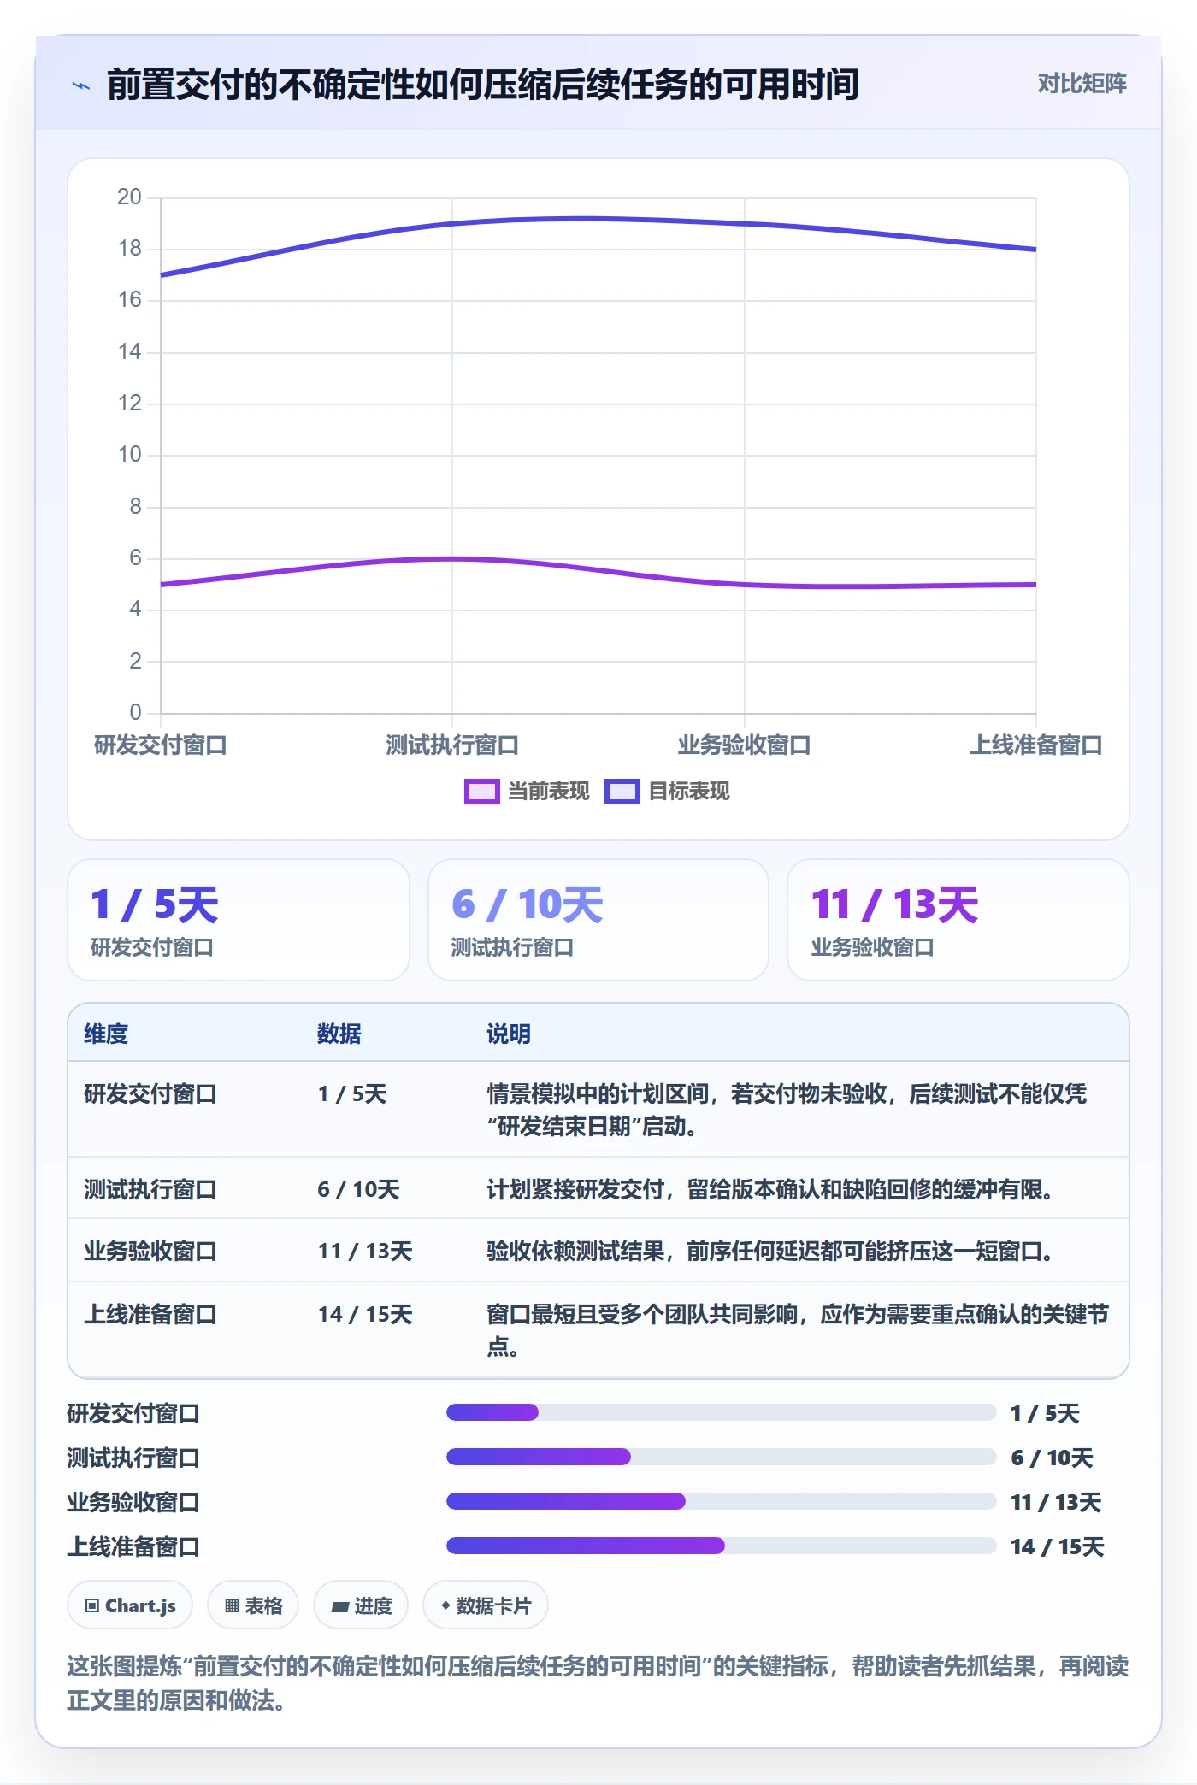
Task: Click the 研发交付窗口 progress bar
Action: click(722, 1412)
